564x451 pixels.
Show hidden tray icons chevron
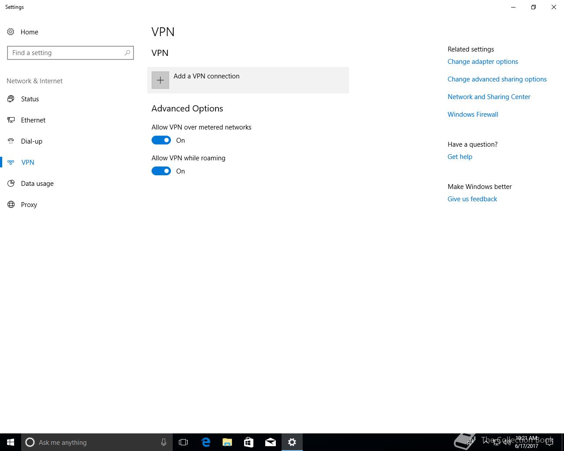(x=486, y=442)
